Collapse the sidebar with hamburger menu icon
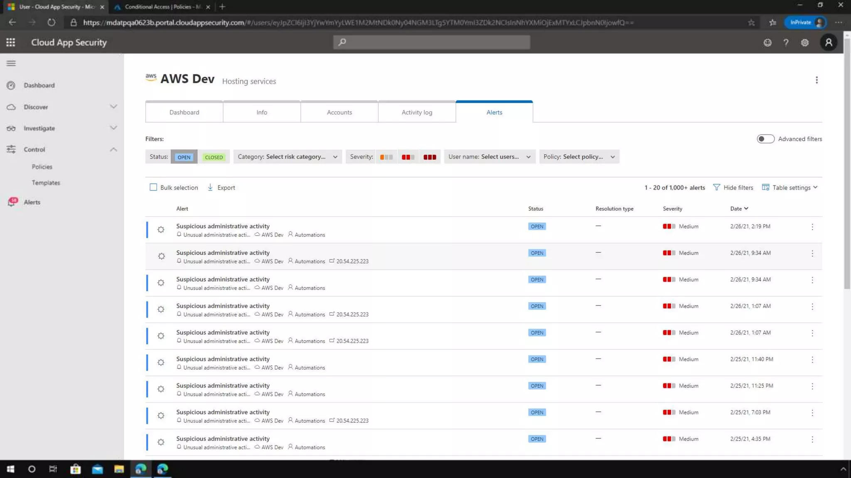Screen dimensions: 851x478 coord(11,63)
